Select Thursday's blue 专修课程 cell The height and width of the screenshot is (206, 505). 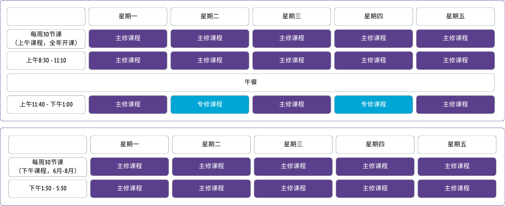[374, 104]
